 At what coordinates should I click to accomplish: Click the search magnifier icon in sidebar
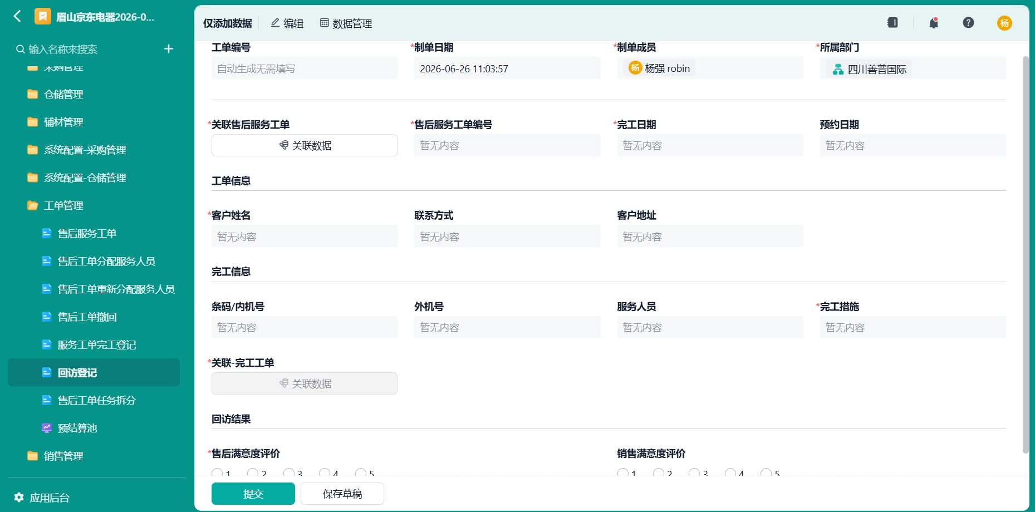(x=21, y=49)
